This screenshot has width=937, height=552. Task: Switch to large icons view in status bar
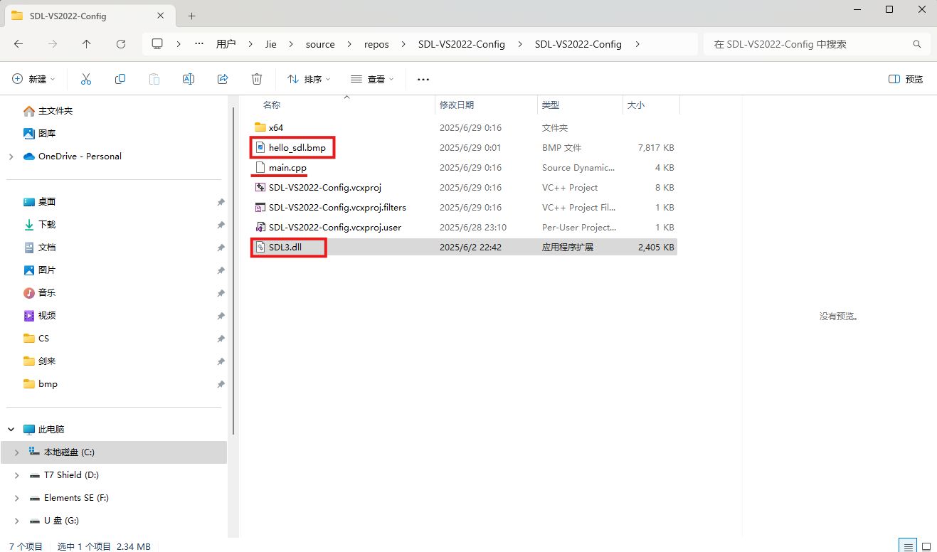pos(926,546)
